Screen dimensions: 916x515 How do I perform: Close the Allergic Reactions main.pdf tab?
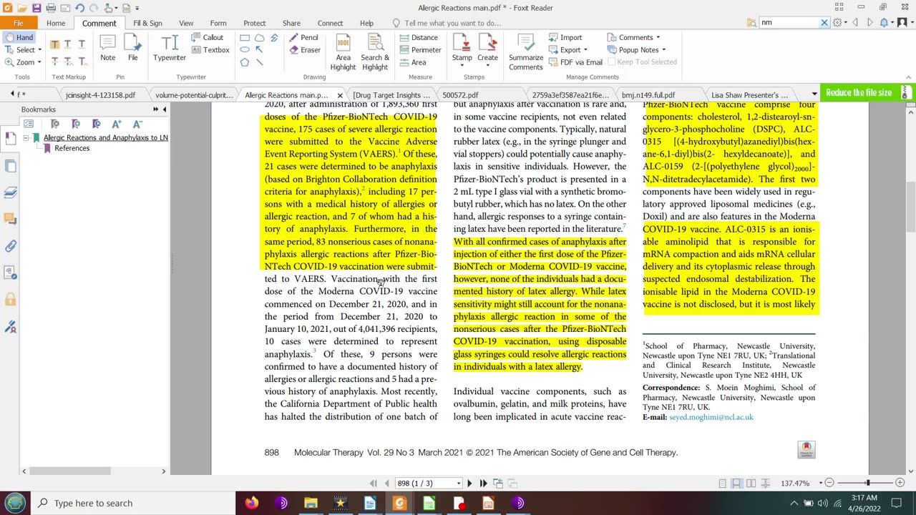(x=340, y=95)
